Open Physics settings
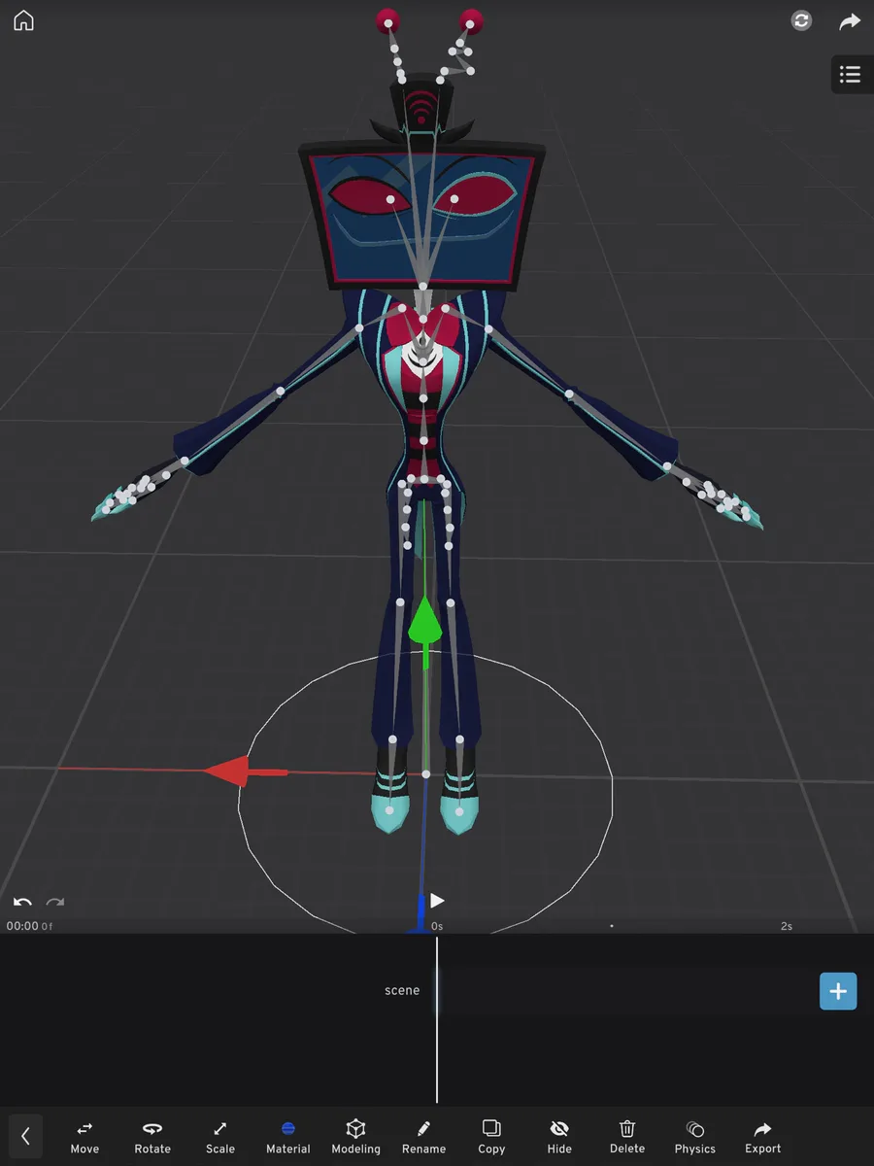This screenshot has width=874, height=1166. pos(695,1136)
